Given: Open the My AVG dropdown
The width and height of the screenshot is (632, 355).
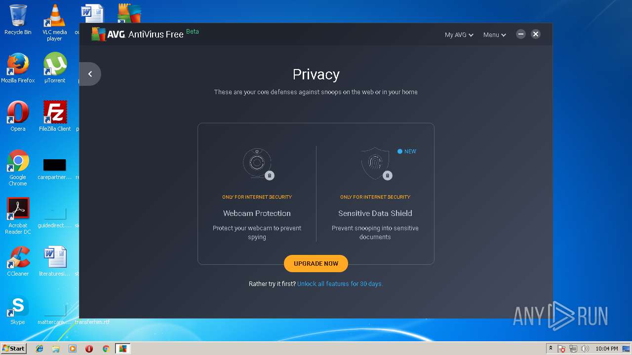Looking at the screenshot, I should 459,35.
